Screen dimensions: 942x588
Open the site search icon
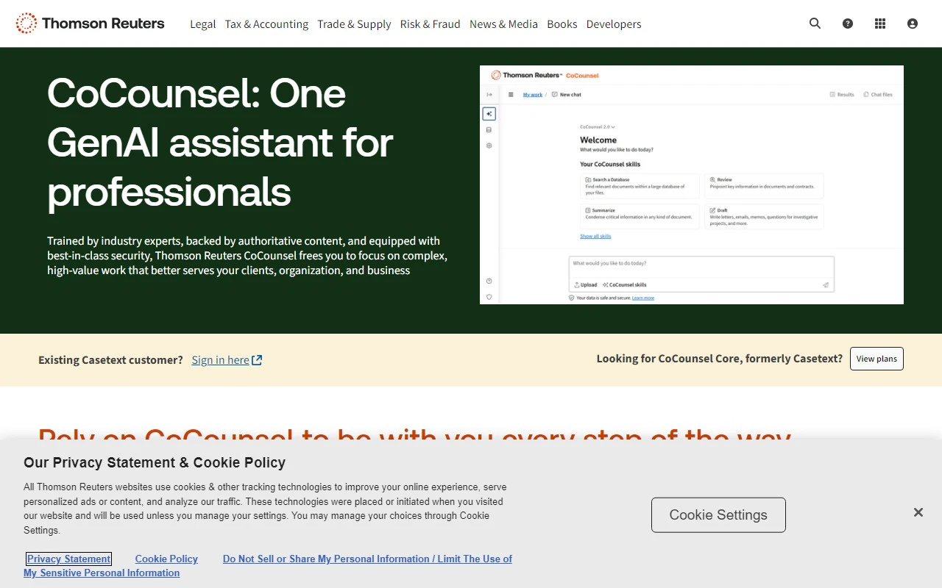815,24
